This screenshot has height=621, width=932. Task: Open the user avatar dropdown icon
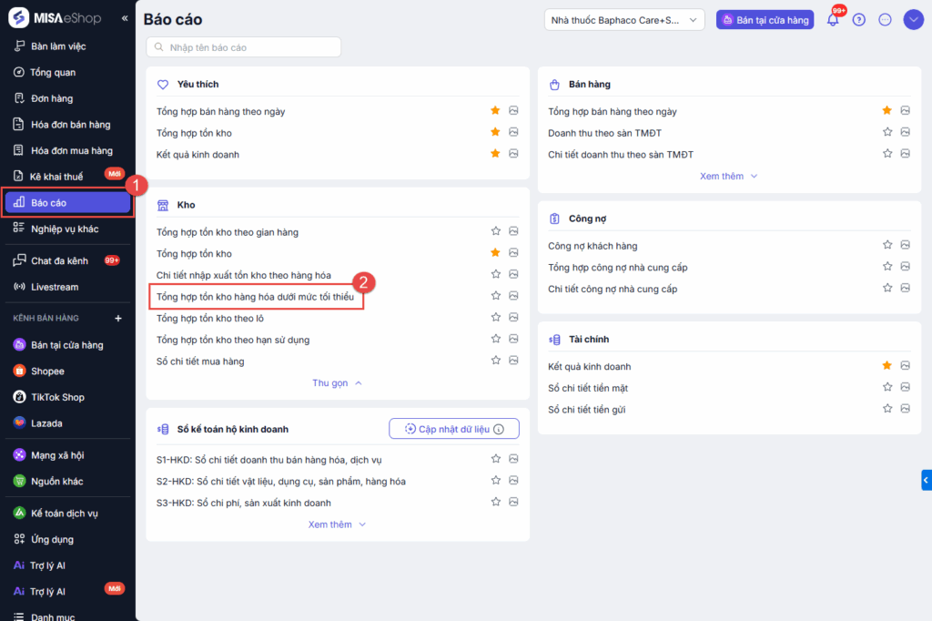pos(914,20)
